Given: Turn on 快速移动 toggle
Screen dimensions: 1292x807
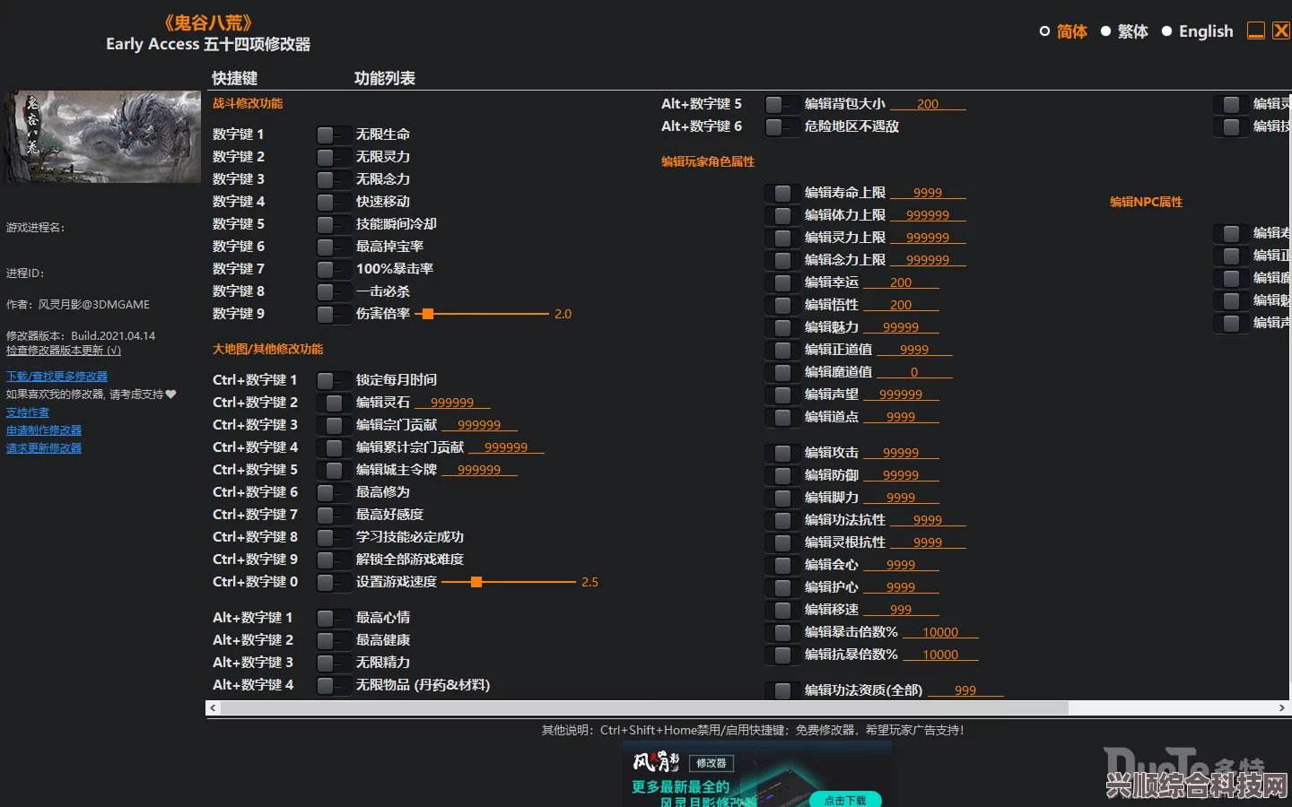Looking at the screenshot, I should [333, 202].
